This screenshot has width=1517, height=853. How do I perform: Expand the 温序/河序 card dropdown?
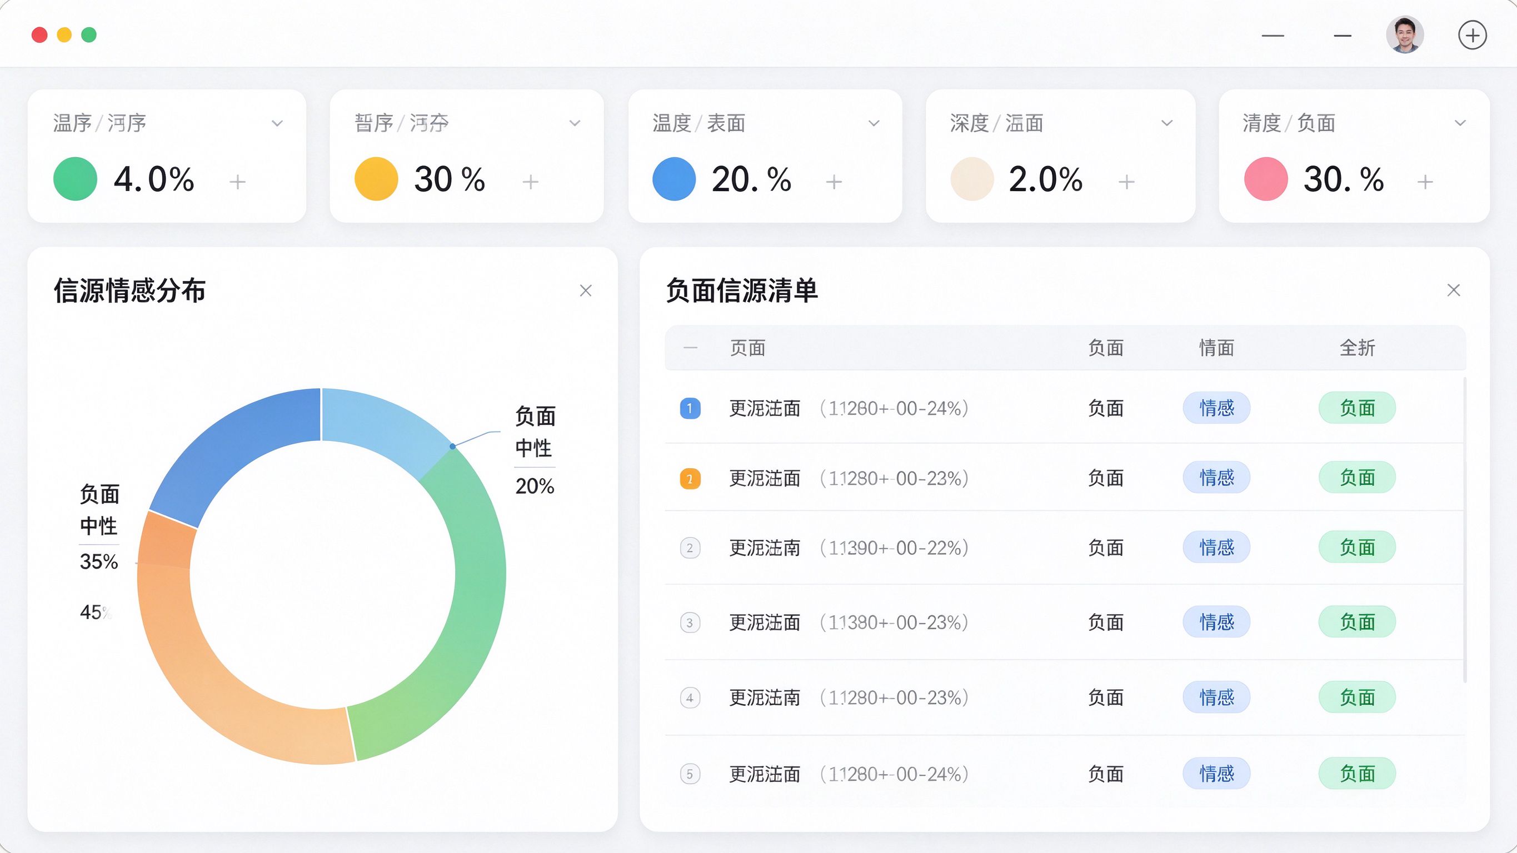(x=277, y=123)
